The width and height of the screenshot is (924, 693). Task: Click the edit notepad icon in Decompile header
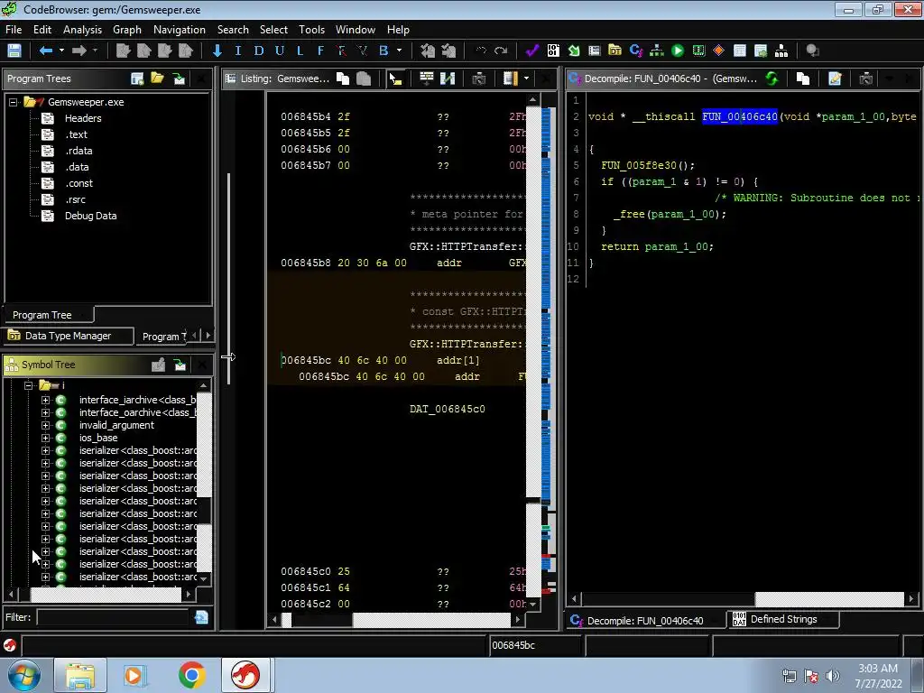click(x=835, y=79)
